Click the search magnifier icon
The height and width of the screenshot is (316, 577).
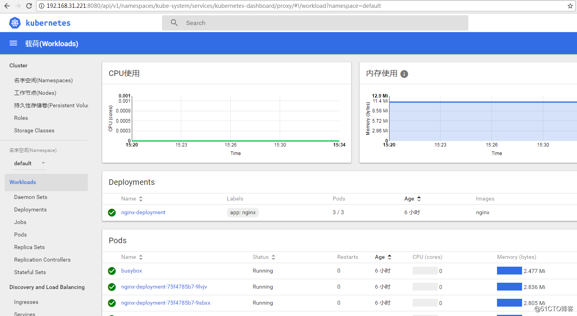click(174, 23)
